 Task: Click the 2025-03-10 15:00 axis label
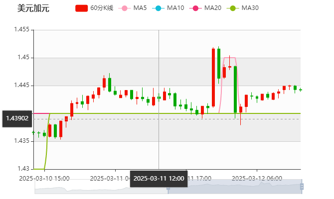44,179
